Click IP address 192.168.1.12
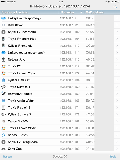The image size is (120, 160). tap(69, 25)
